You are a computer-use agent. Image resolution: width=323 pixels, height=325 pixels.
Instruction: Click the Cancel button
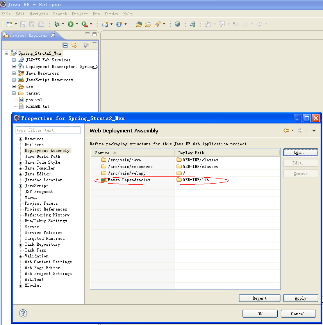click(x=298, y=314)
